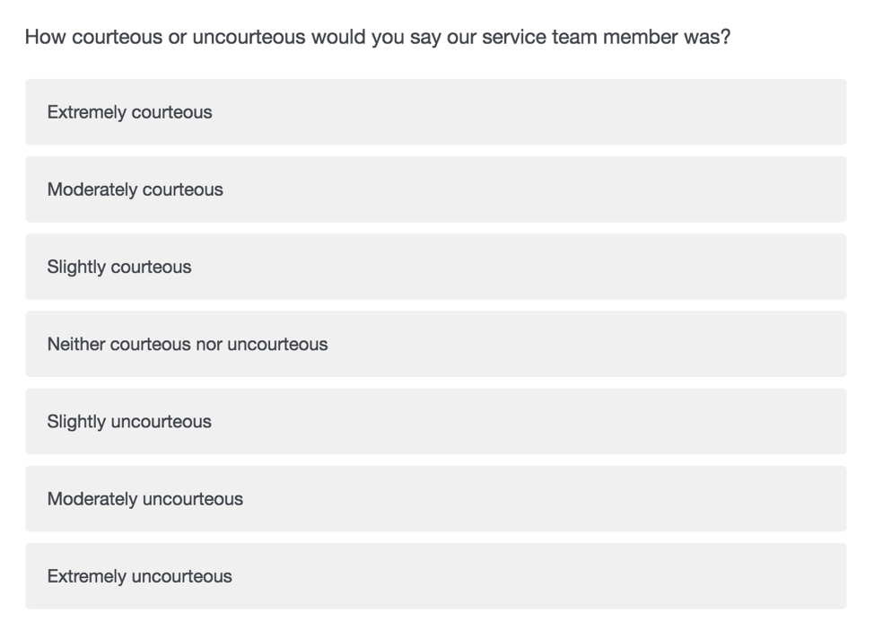
Task: Select the Extremely courteous answer option
Action: 436,112
